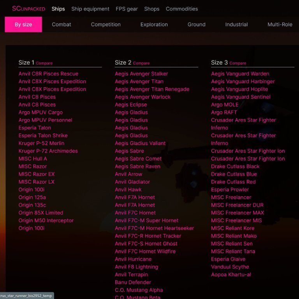The image size is (299, 299).
Task: Go to the FPS gear section
Action: pyautogui.click(x=127, y=9)
